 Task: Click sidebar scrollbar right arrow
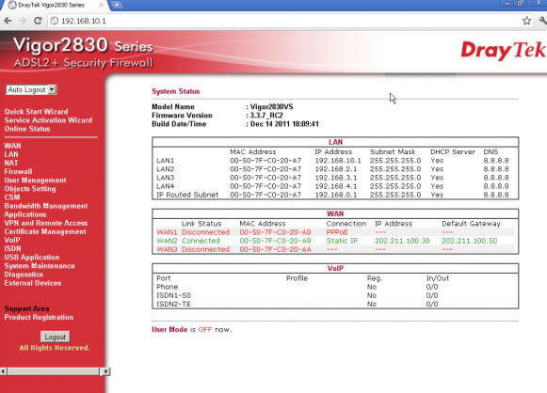click(x=105, y=371)
